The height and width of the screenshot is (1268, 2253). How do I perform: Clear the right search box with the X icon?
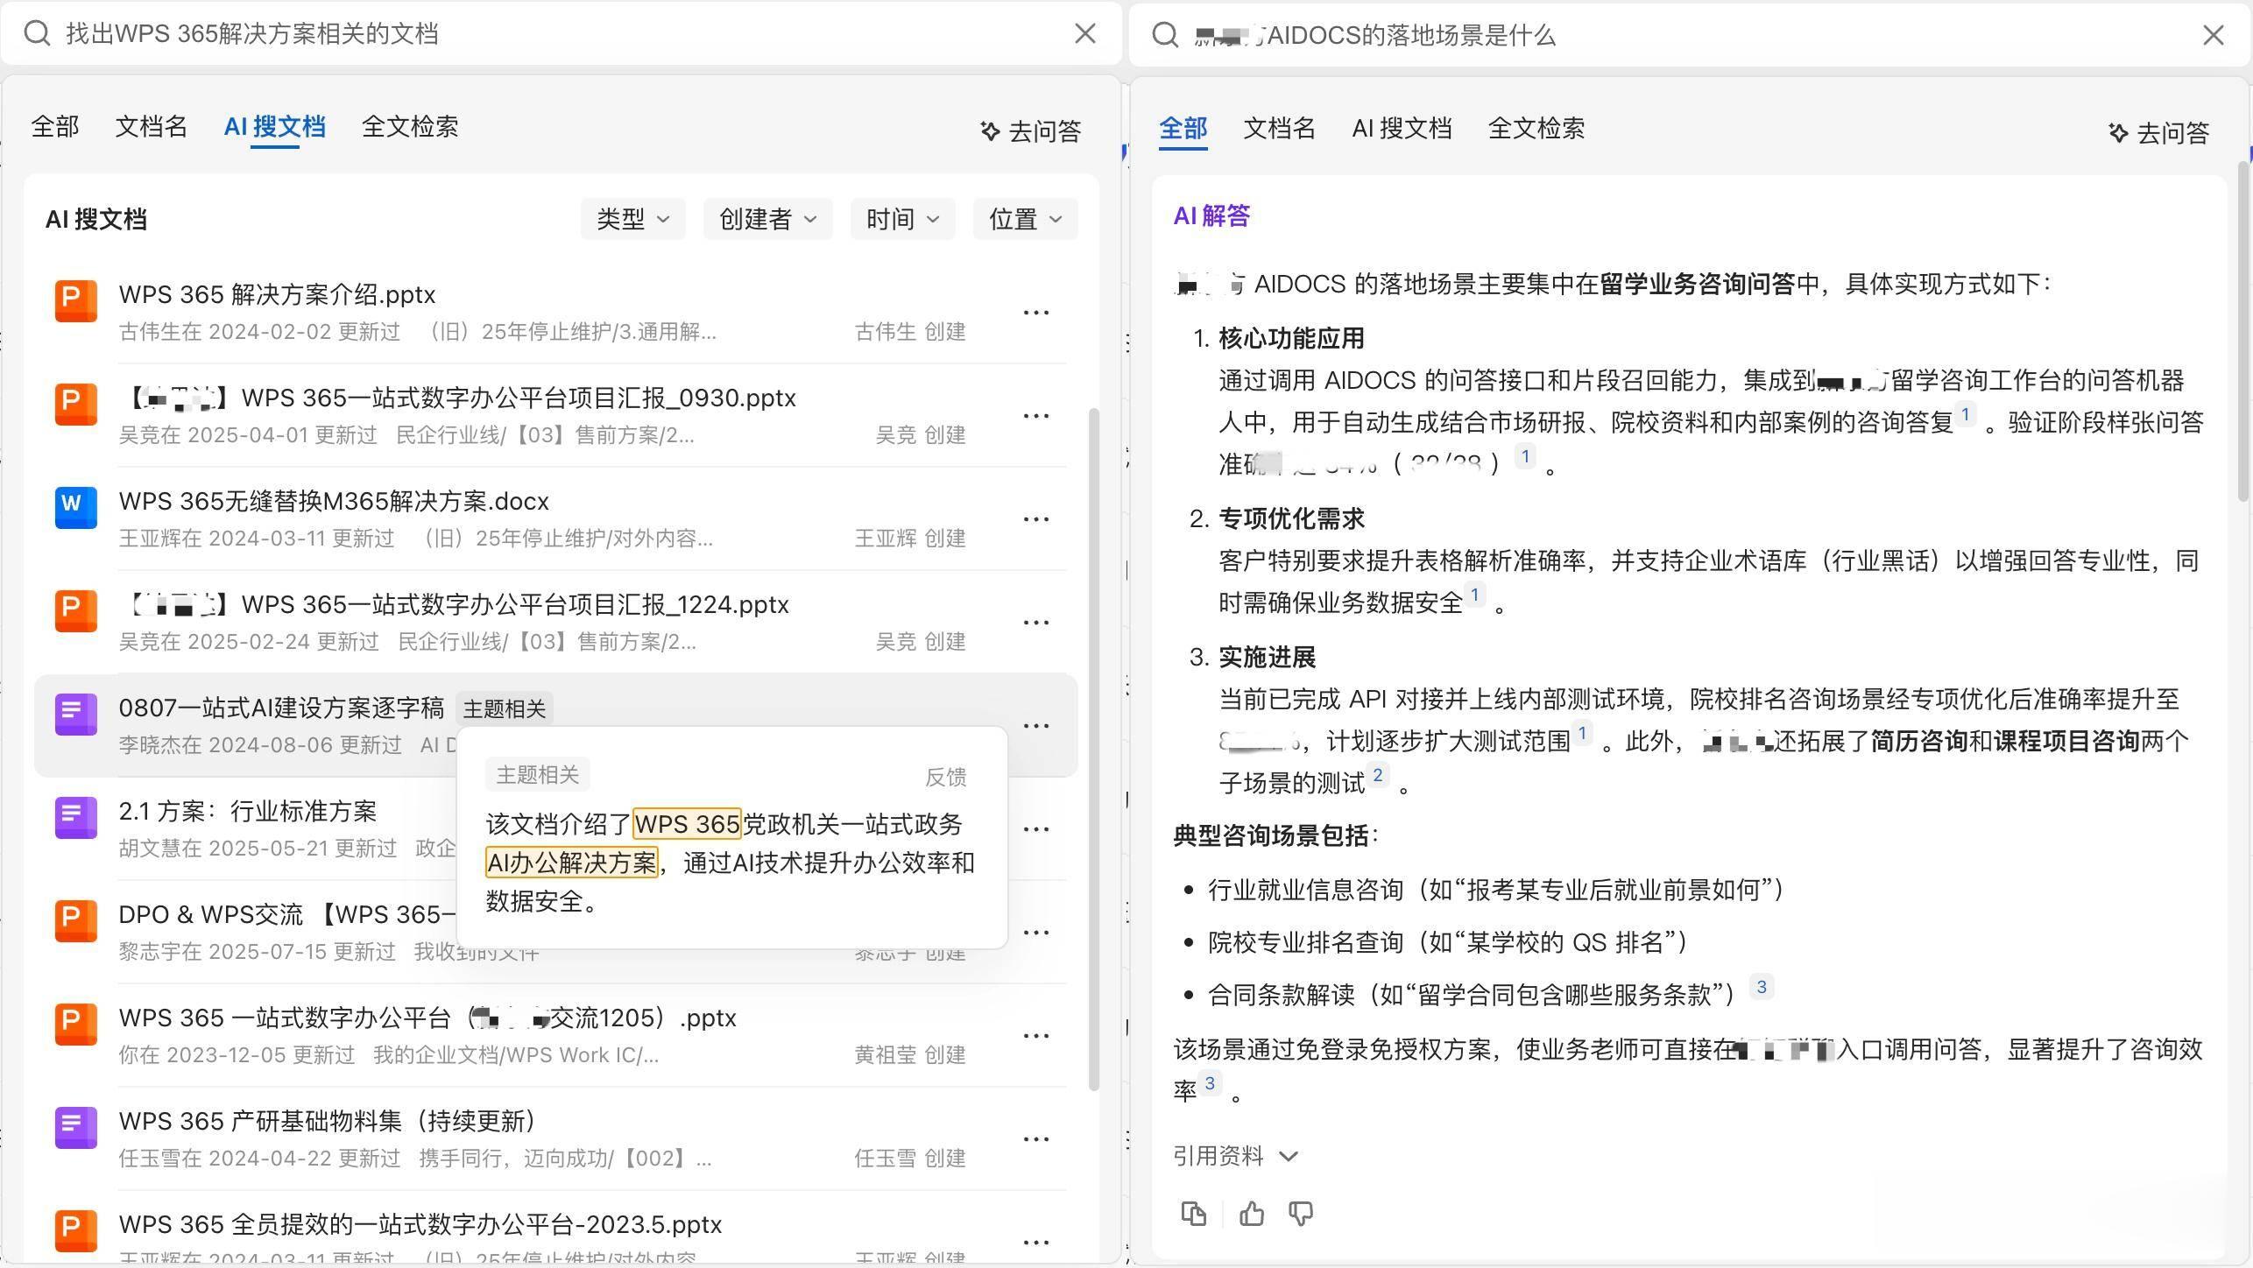coord(2214,35)
